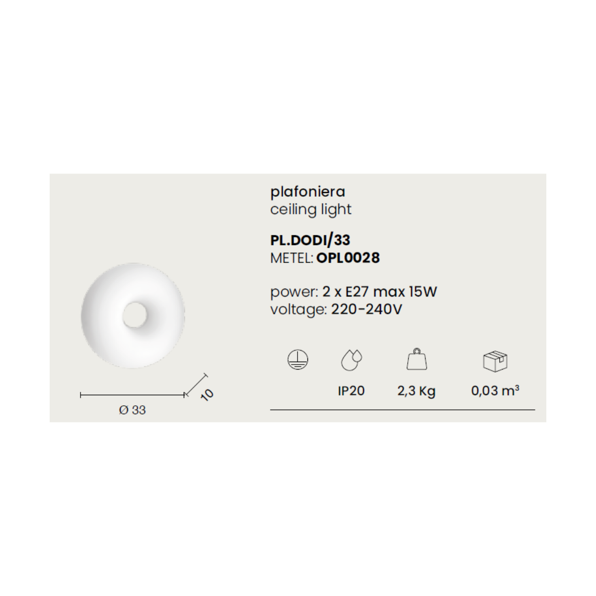Screen dimensions: 596x596
Task: Click the 0,03 m³ volume label
Action: pyautogui.click(x=495, y=390)
